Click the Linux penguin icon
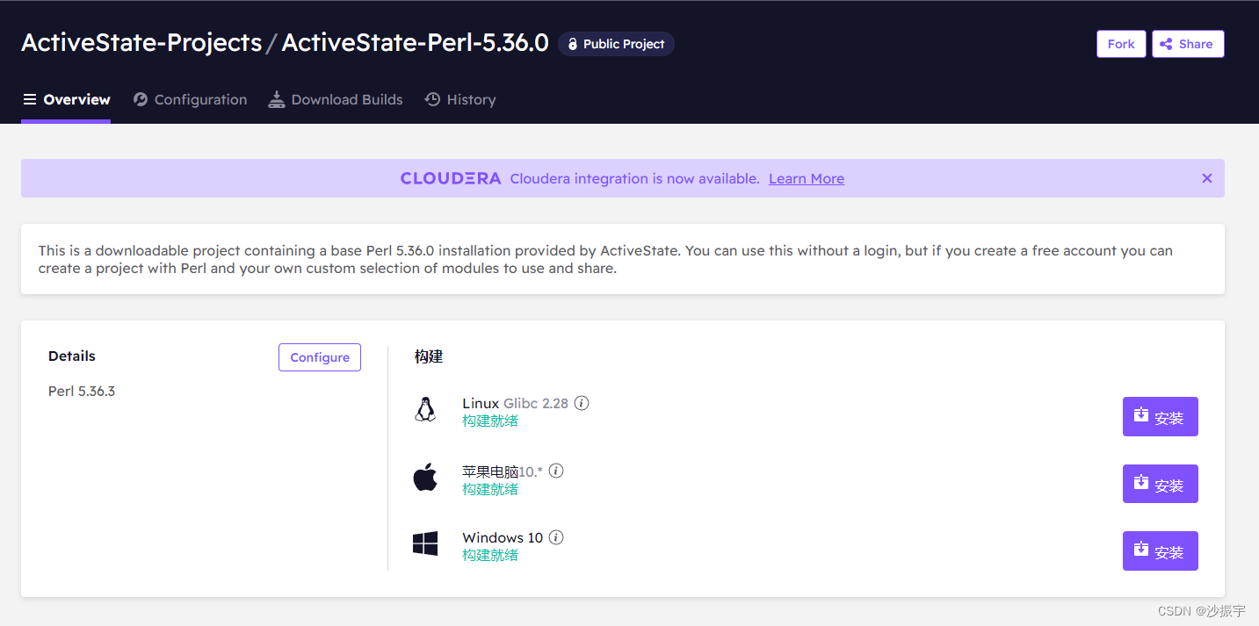Viewport: 1259px width, 626px height. [x=425, y=409]
